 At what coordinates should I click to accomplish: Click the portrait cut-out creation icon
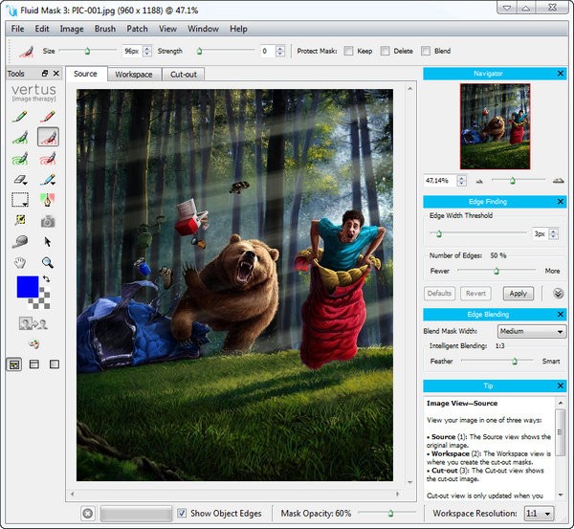pyautogui.click(x=33, y=323)
